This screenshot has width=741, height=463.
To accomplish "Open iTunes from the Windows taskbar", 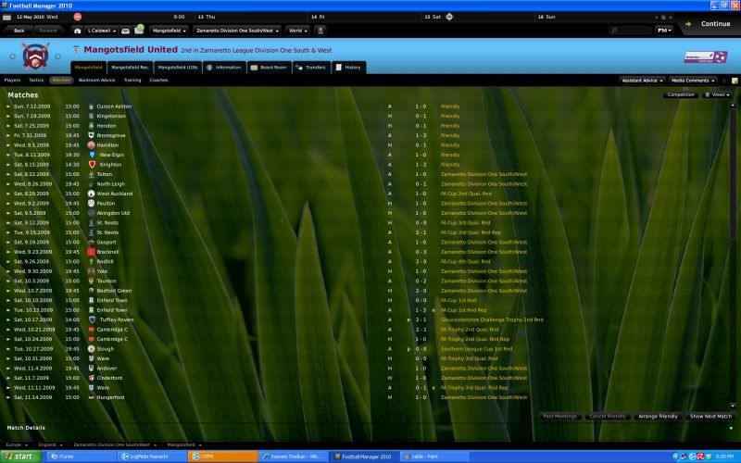I will pyautogui.click(x=70, y=457).
